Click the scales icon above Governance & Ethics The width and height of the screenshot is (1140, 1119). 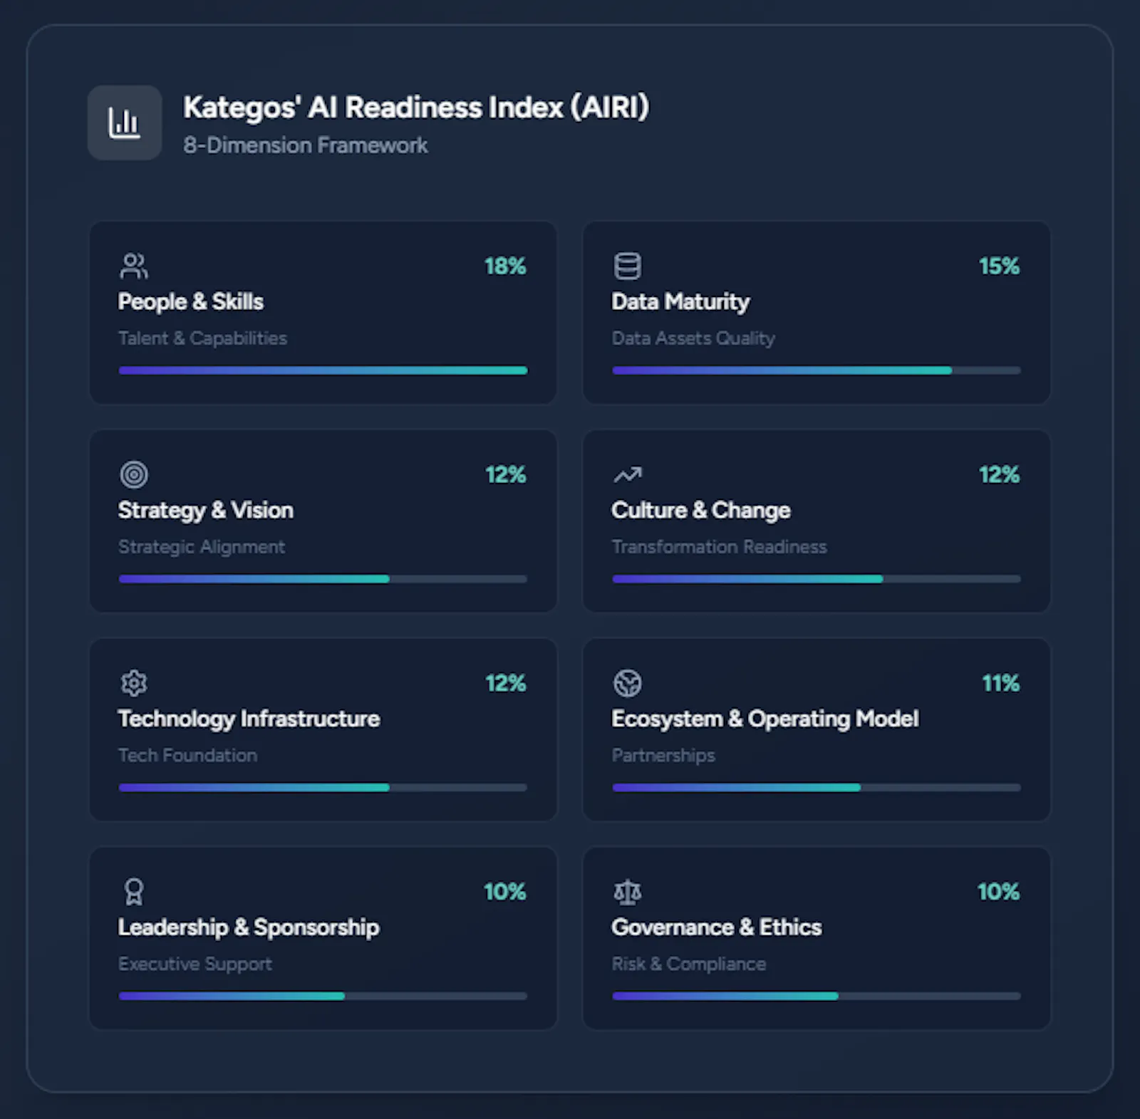628,891
